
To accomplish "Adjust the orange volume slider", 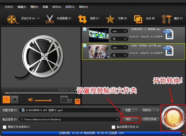I will point(43,100).
